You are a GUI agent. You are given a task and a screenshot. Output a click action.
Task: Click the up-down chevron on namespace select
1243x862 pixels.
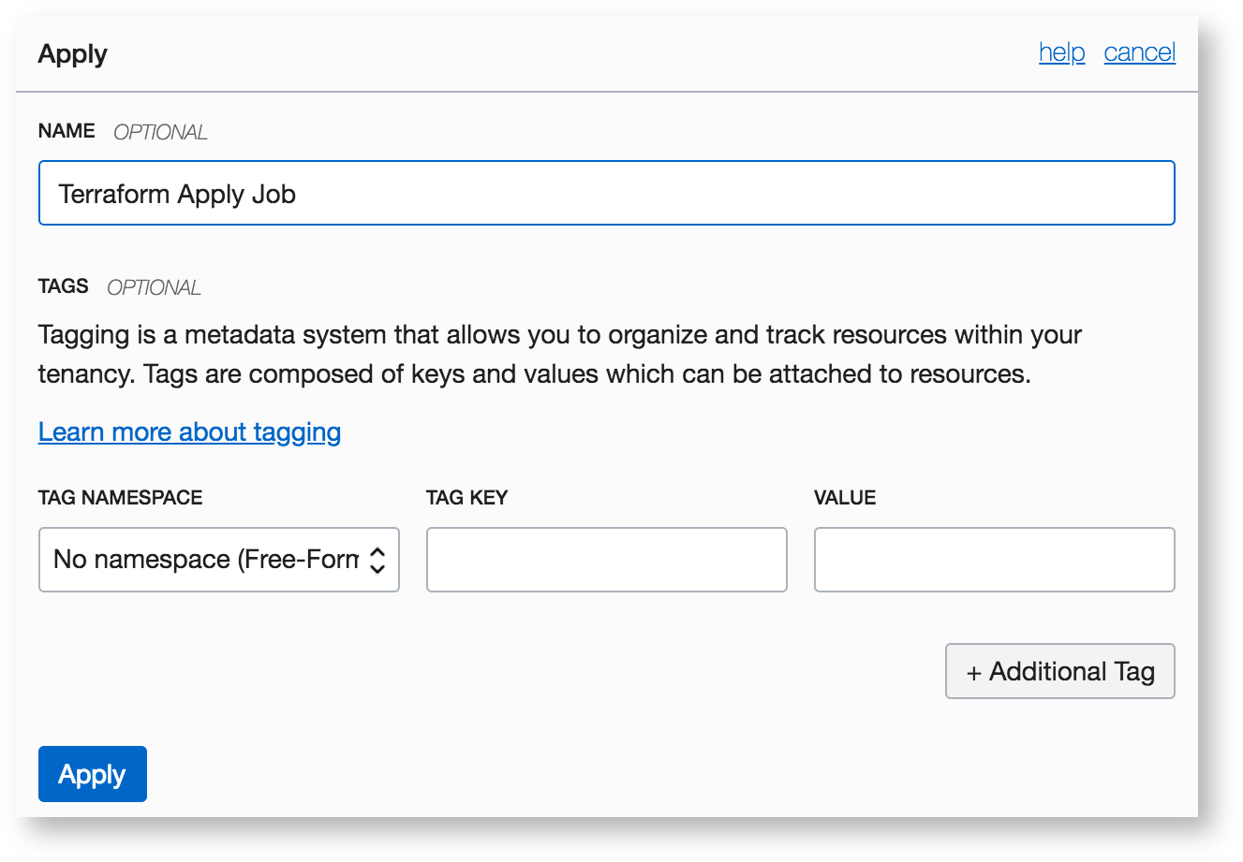click(x=377, y=560)
